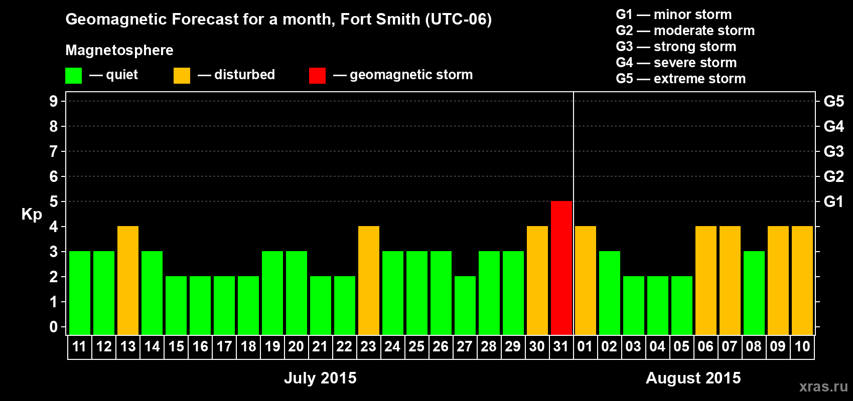Select the green bar for July 11
Screen dimensions: 853x401
80,293
